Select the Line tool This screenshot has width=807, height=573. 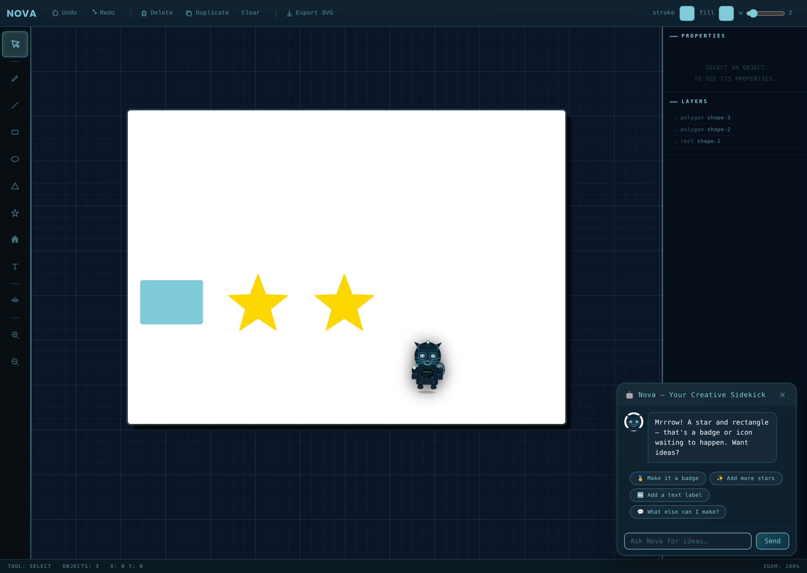coord(15,105)
